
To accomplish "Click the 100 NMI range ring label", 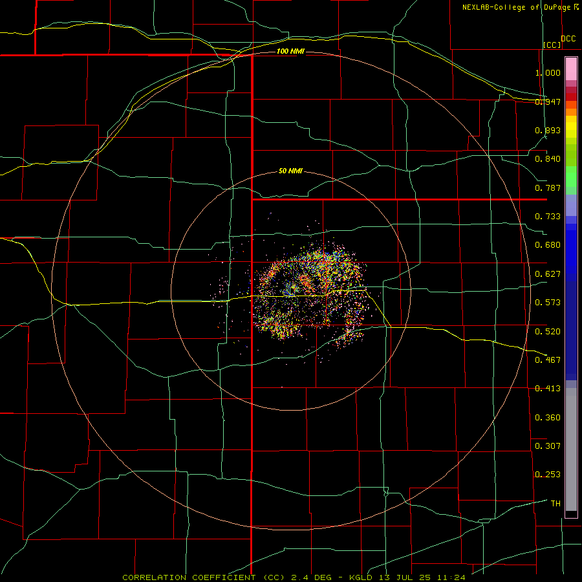I will (x=290, y=51).
